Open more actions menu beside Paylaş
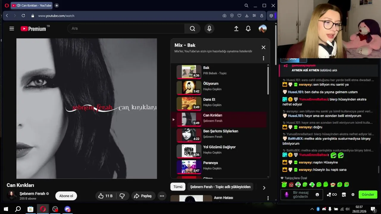Screen dimensions: 381x214 pos(162,196)
